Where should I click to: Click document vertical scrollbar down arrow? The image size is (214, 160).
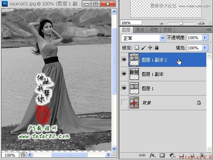pos(114,149)
